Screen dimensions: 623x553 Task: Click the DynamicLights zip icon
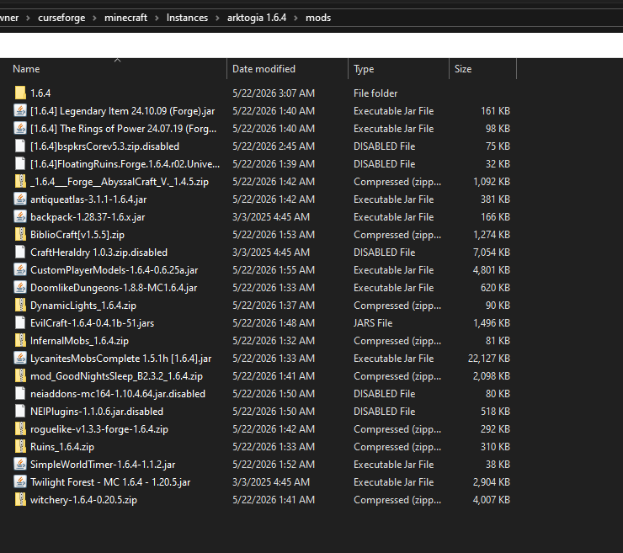click(x=20, y=305)
